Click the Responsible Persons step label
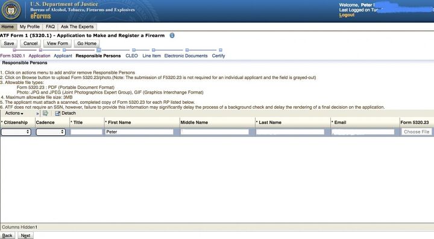Image resolution: width=434 pixels, height=239 pixels. [x=98, y=56]
